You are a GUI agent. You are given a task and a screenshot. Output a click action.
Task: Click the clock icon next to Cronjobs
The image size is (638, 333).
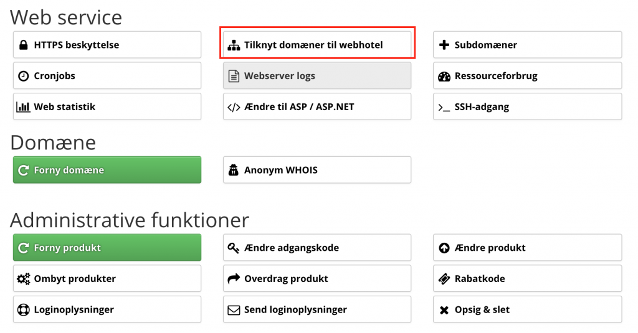pos(24,76)
